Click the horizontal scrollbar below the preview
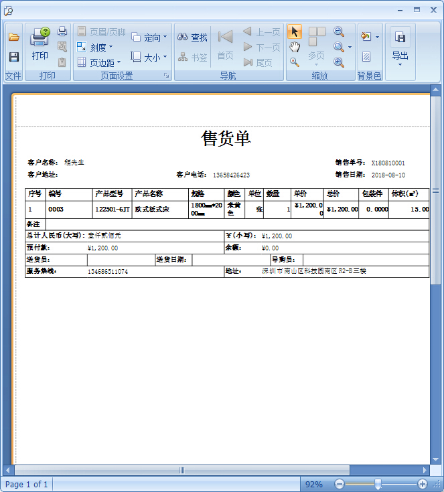This screenshot has height=492, width=444. 181,471
